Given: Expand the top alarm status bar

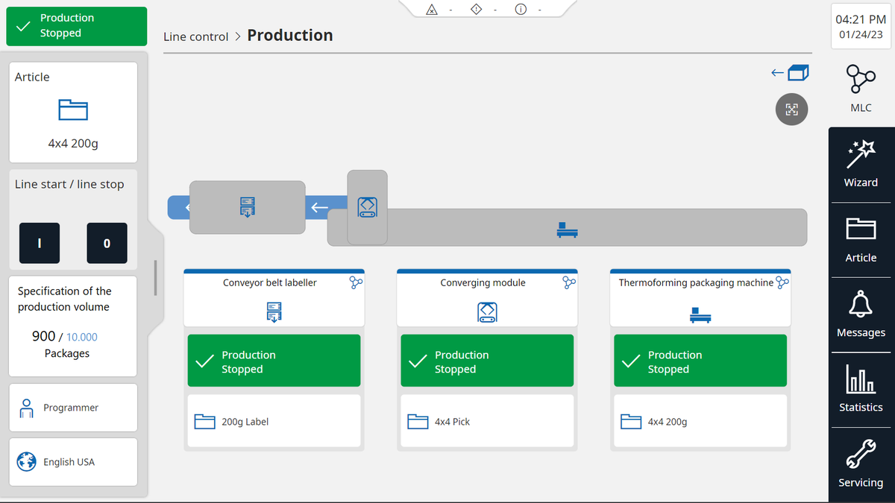Looking at the screenshot, I should click(487, 10).
